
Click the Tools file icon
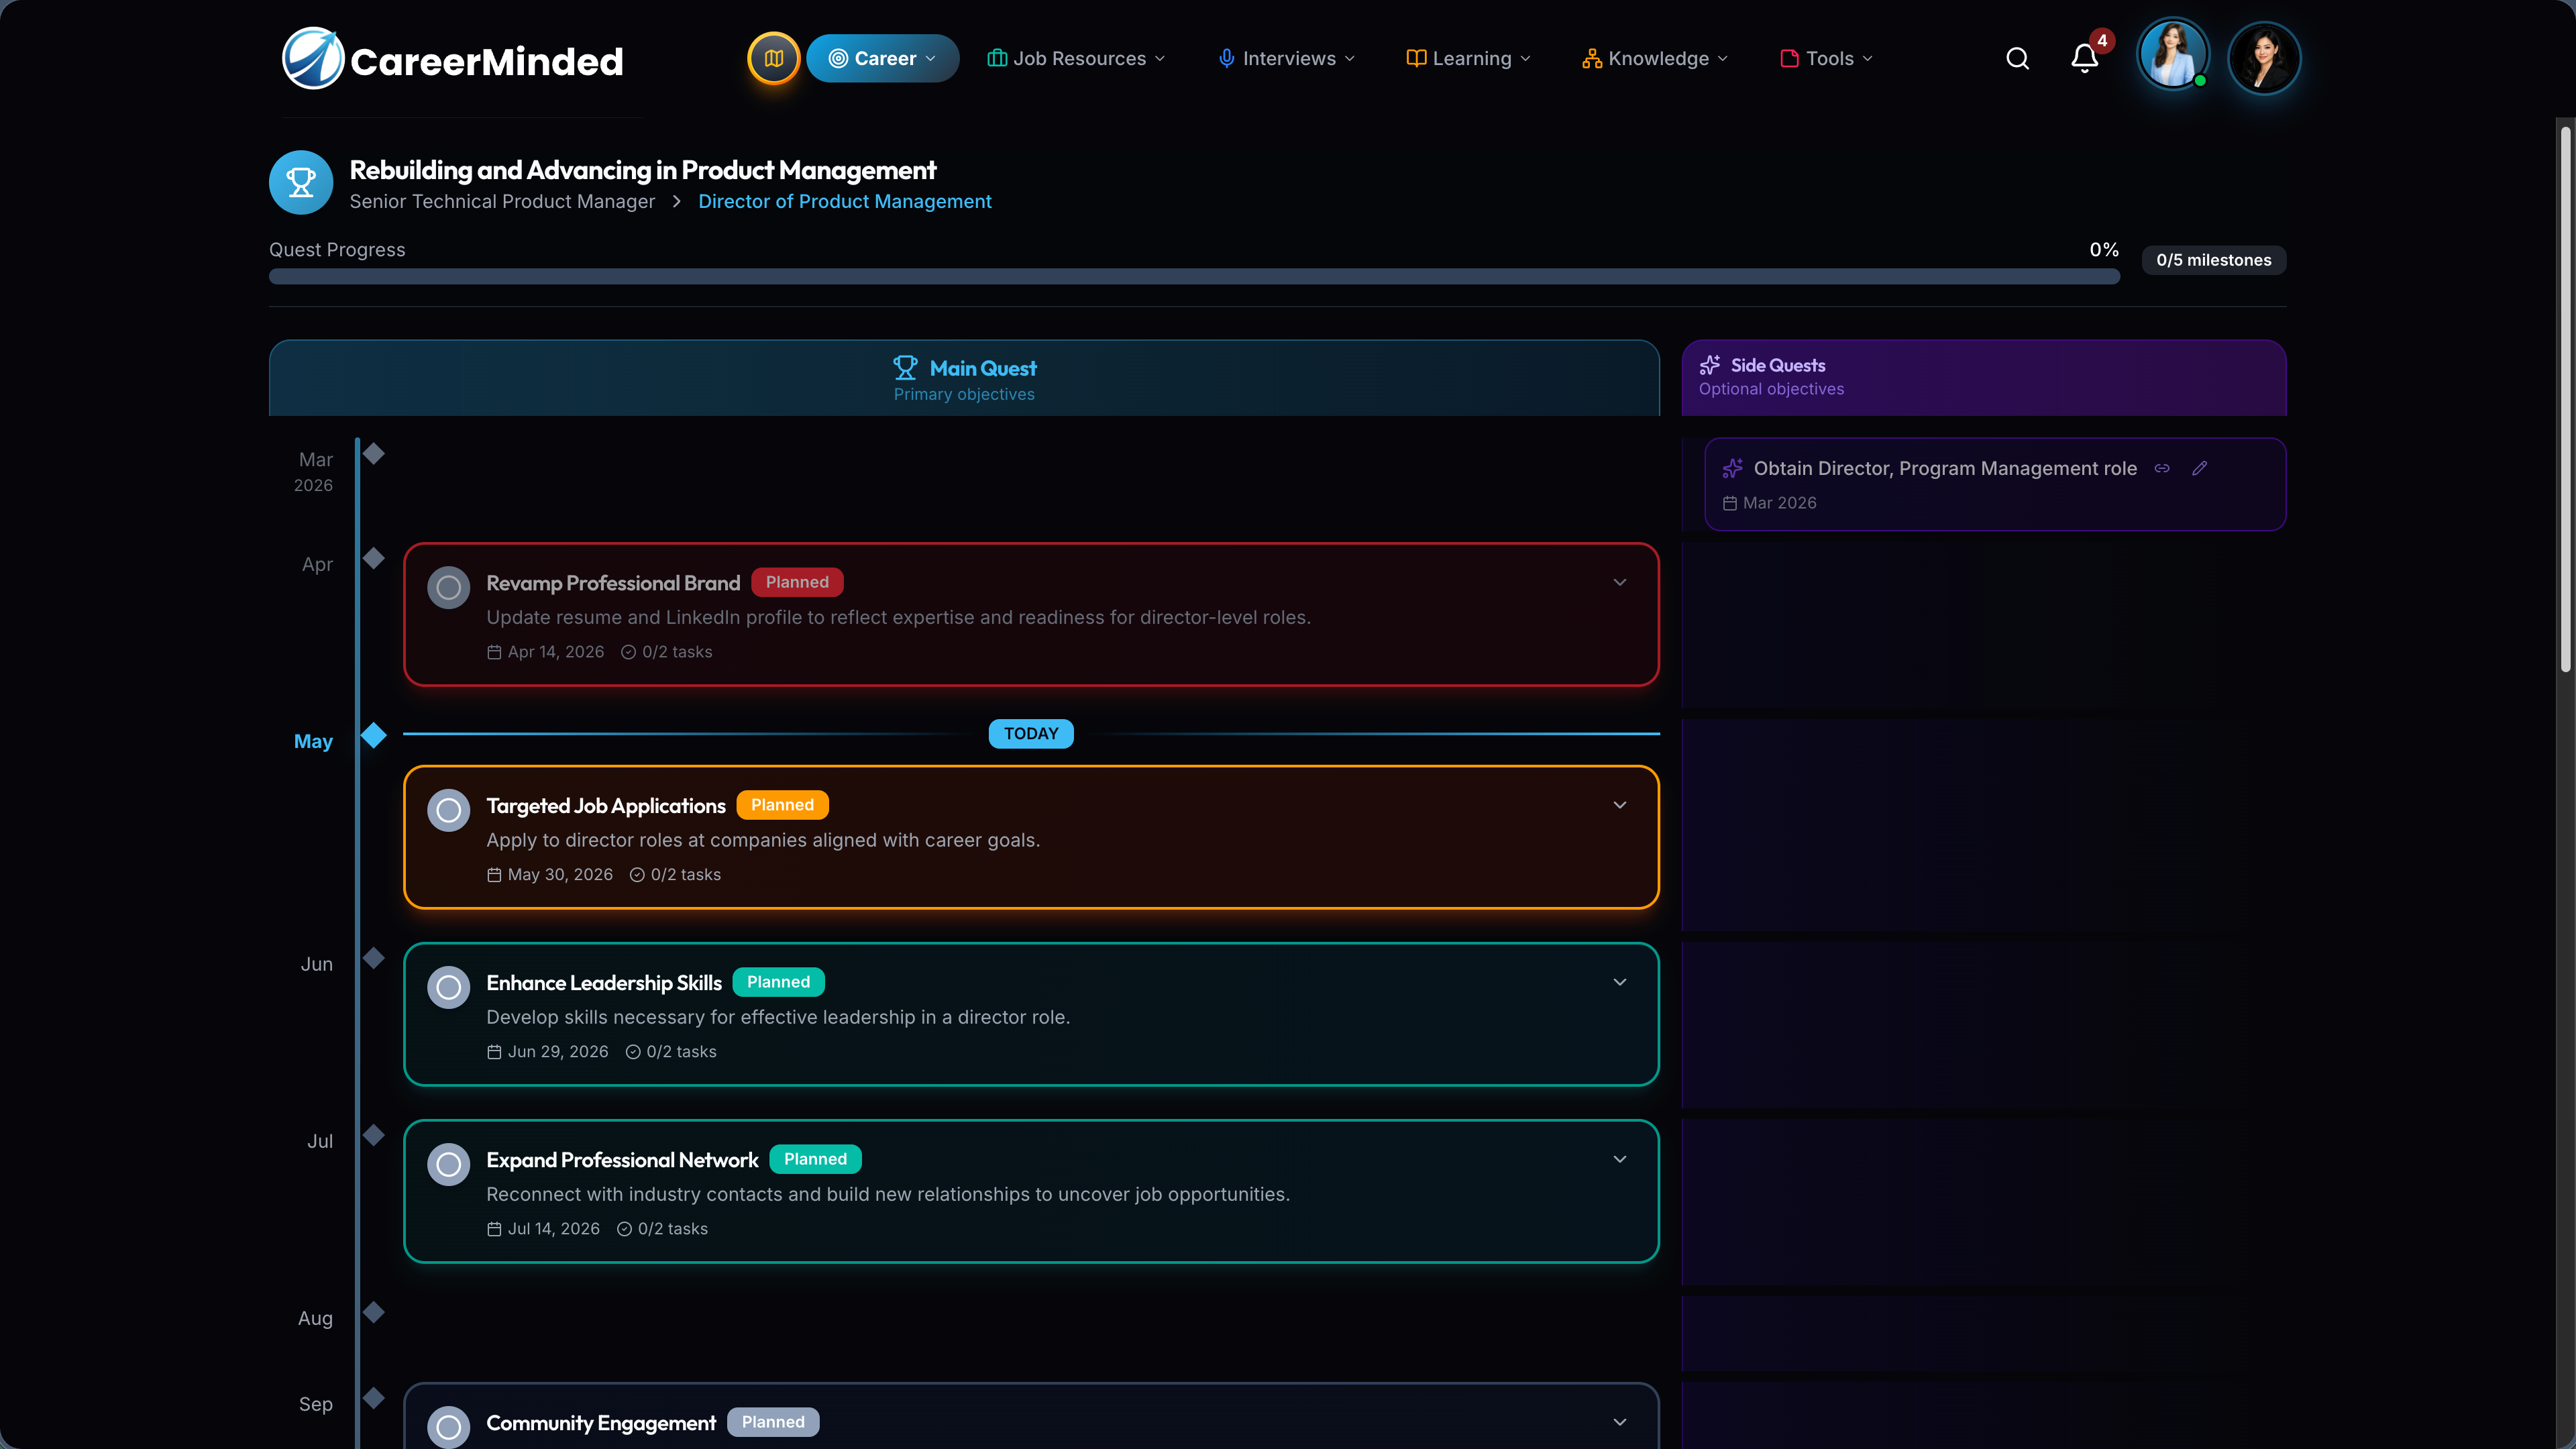click(x=1790, y=58)
